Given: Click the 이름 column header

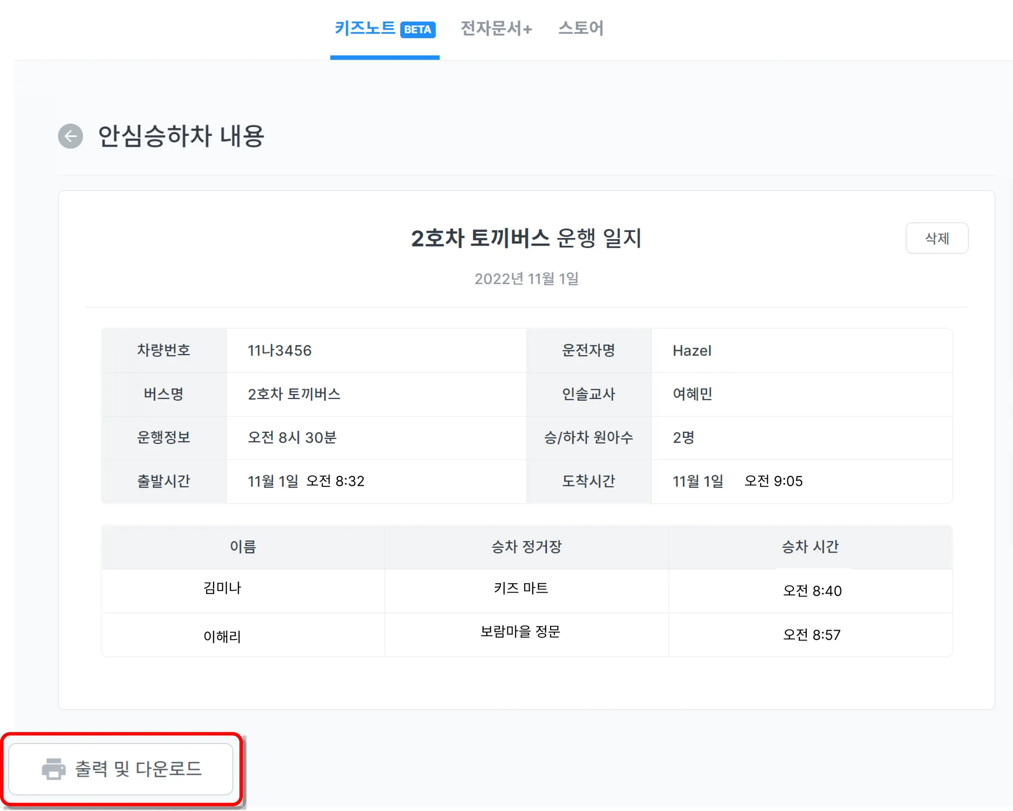Looking at the screenshot, I should 243,547.
